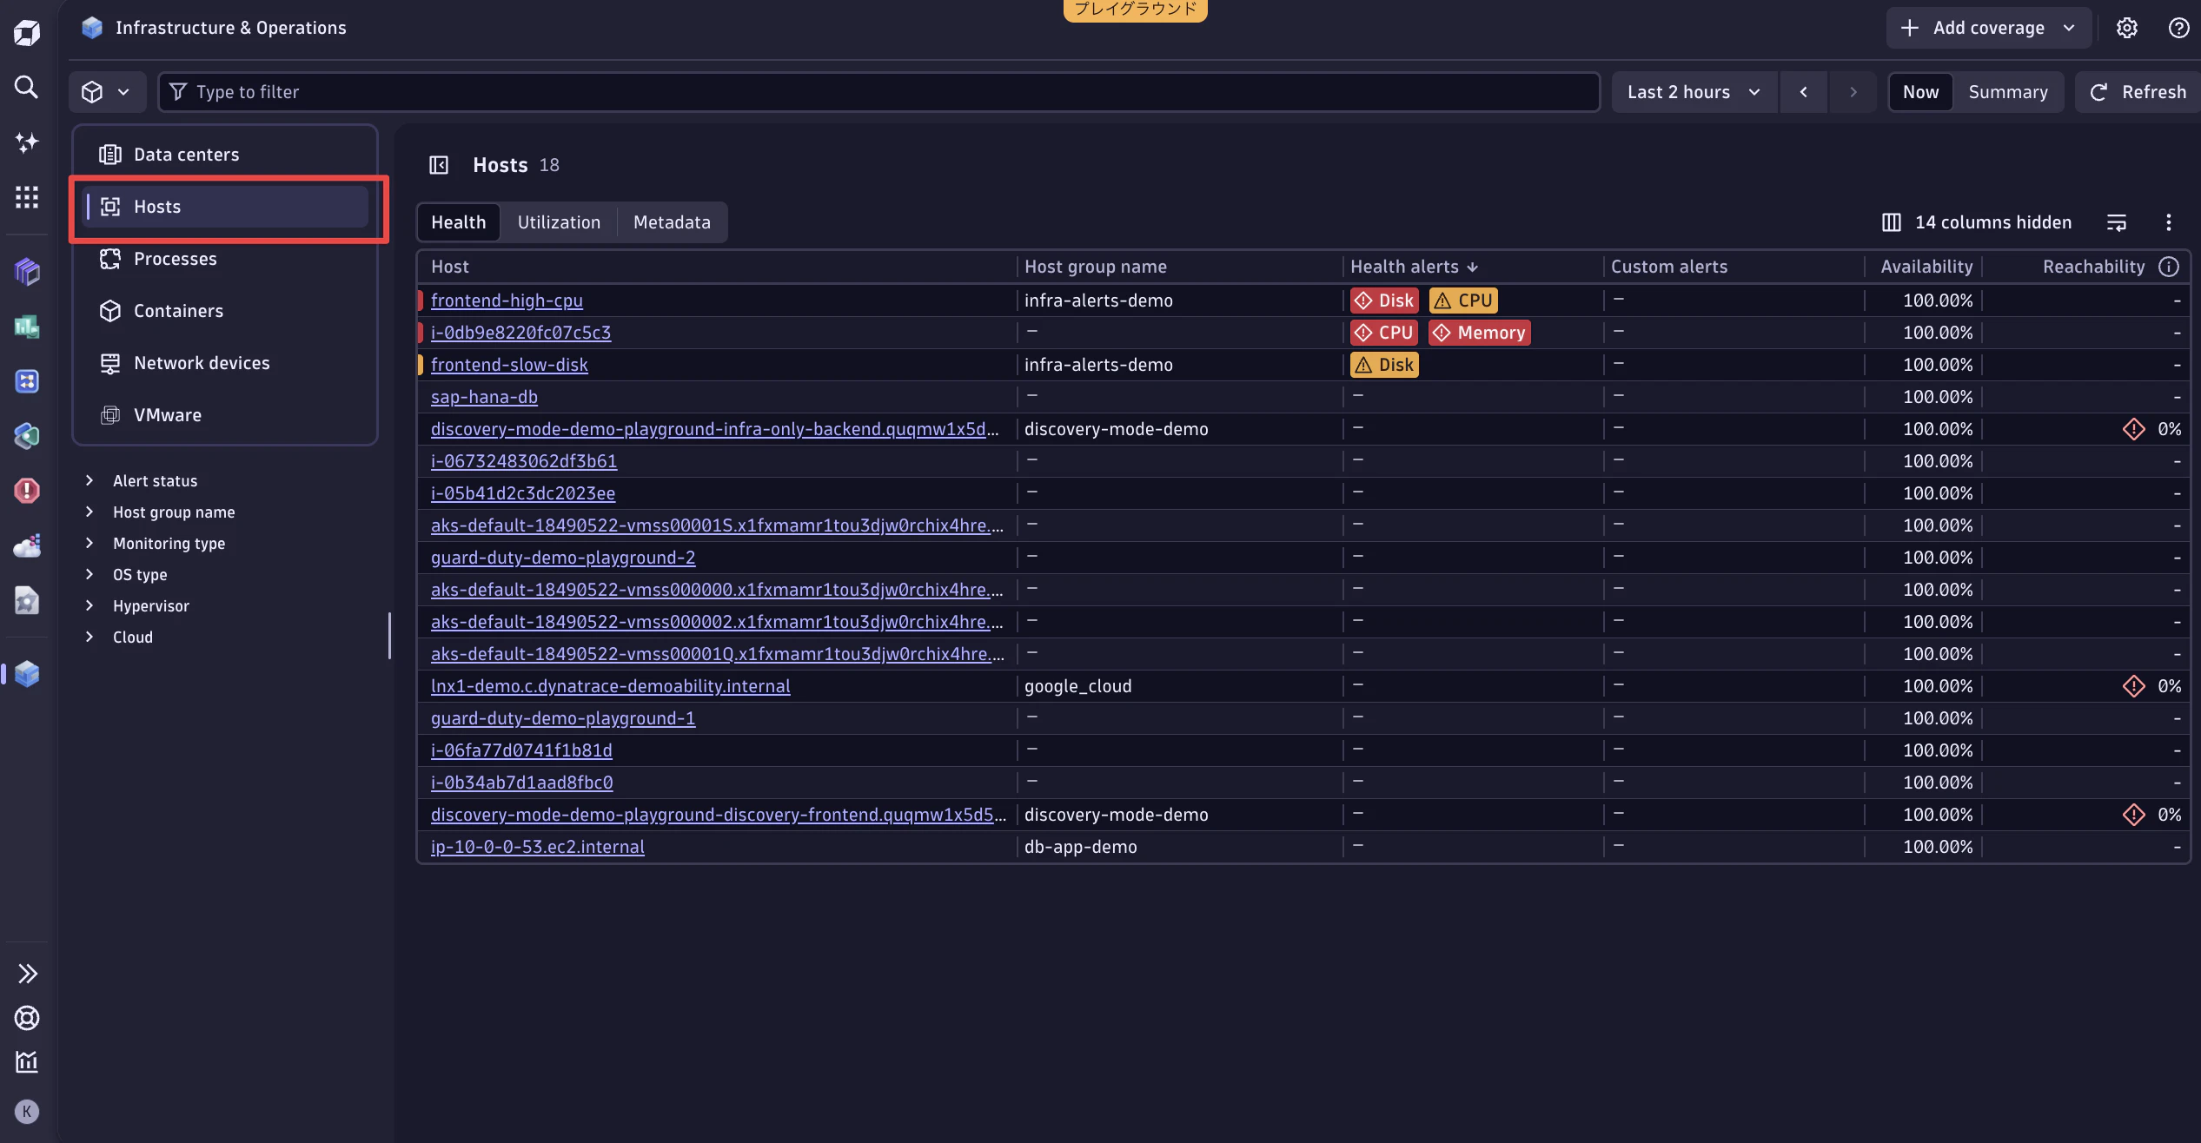Open the cube entity type dropdown

106,92
